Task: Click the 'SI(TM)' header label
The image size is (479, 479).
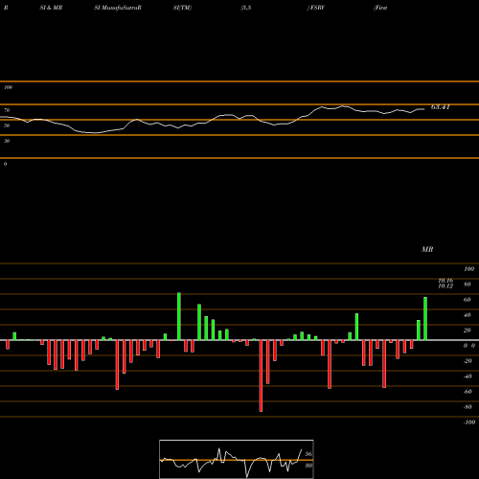Action: 182,8
